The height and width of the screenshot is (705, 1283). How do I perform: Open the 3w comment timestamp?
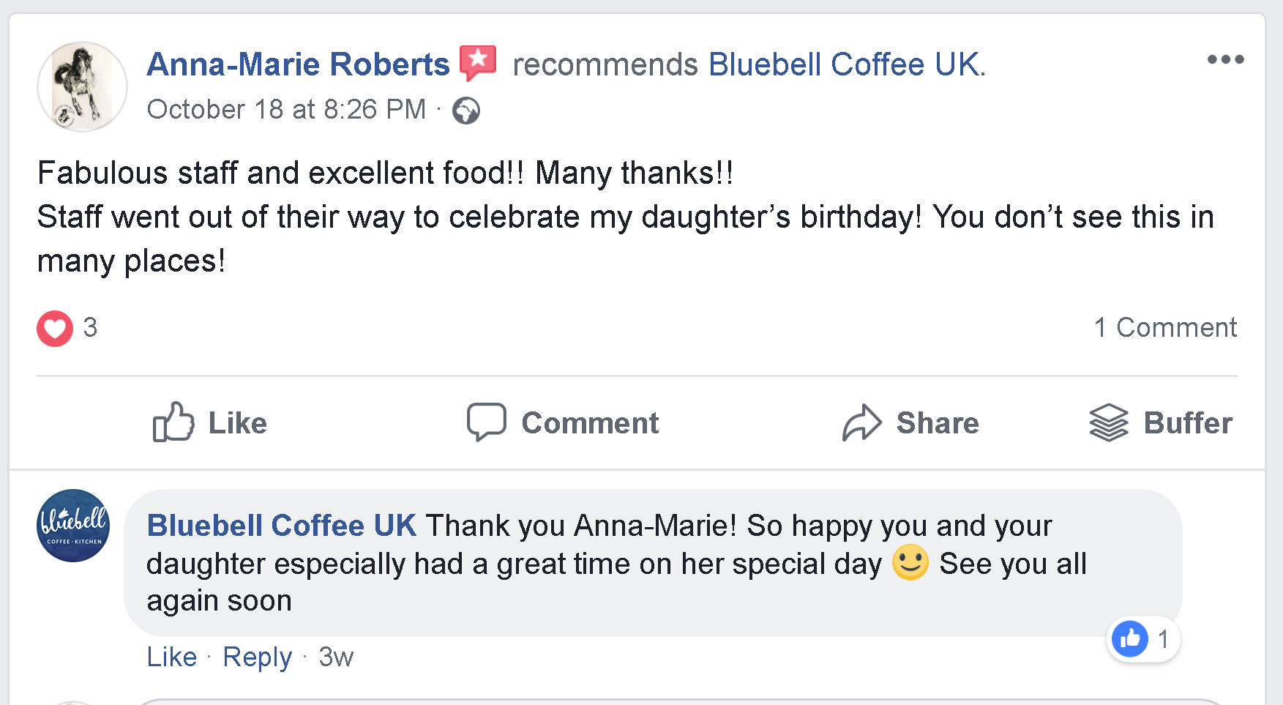pos(336,657)
